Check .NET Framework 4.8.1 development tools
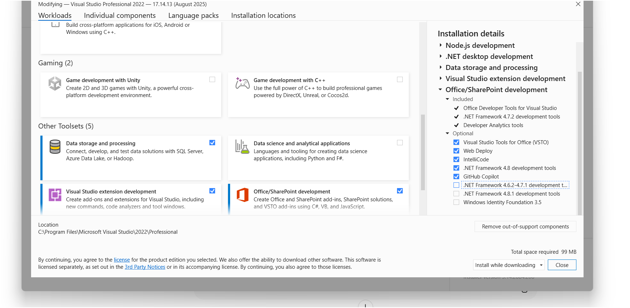This screenshot has width=630, height=308. [456, 194]
